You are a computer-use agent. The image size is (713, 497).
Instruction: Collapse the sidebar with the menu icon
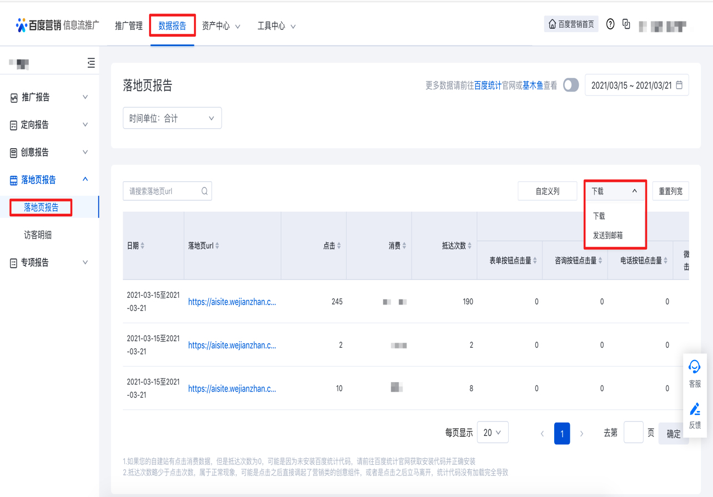pyautogui.click(x=91, y=63)
